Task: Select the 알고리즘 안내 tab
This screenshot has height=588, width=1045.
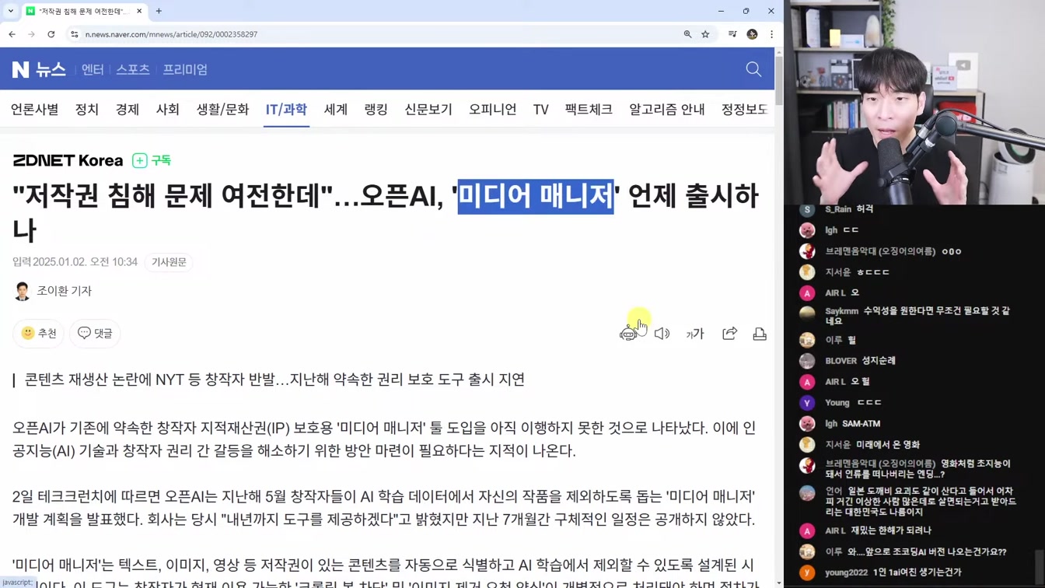Action: coord(667,110)
